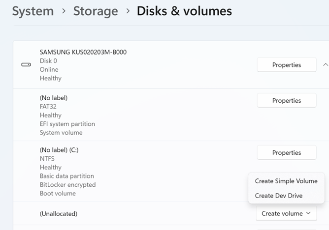This screenshot has height=230, width=329.
Task: Select the SAMSUNG KUS020203M-B000 disk name
Action: (83, 52)
